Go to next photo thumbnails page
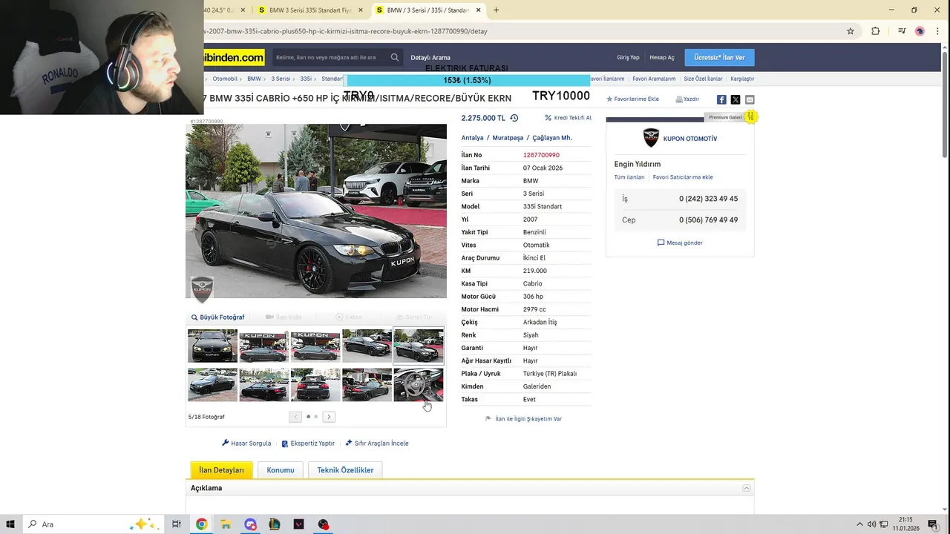 coord(329,417)
